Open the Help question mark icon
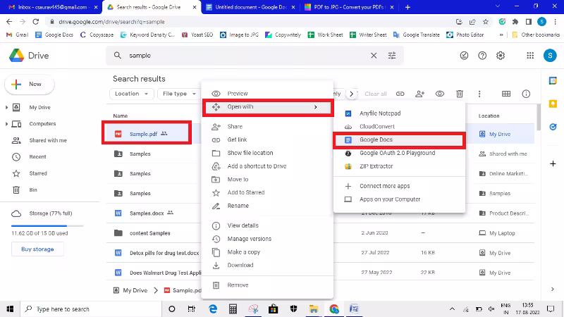This screenshot has width=564, height=317. coord(482,56)
